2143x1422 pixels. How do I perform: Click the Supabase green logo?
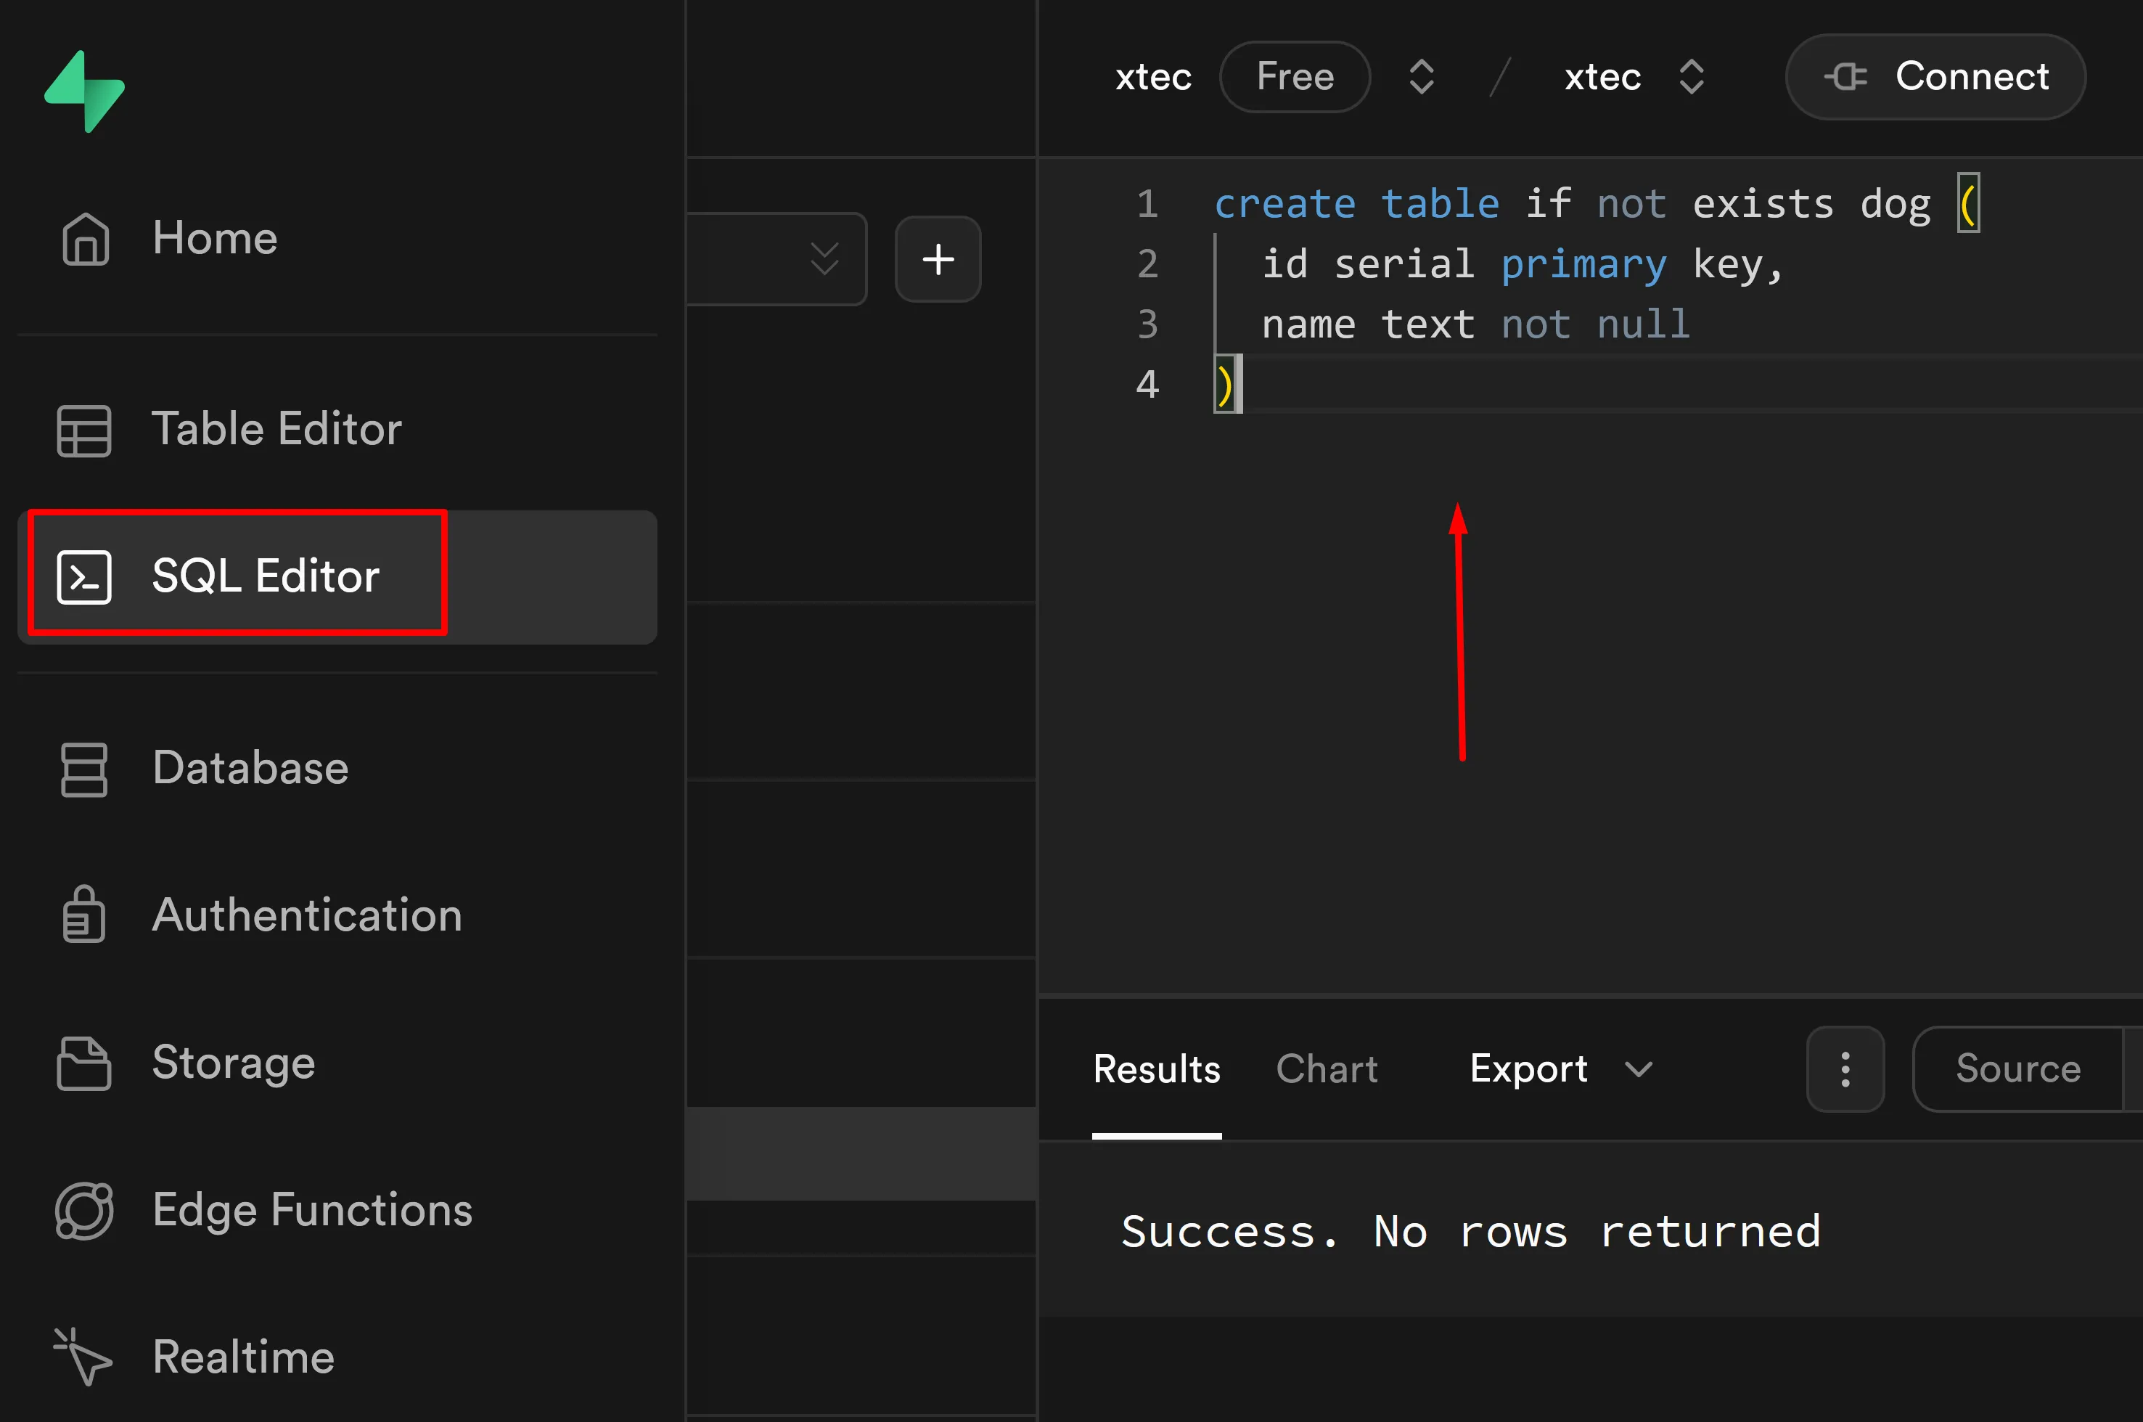(84, 91)
